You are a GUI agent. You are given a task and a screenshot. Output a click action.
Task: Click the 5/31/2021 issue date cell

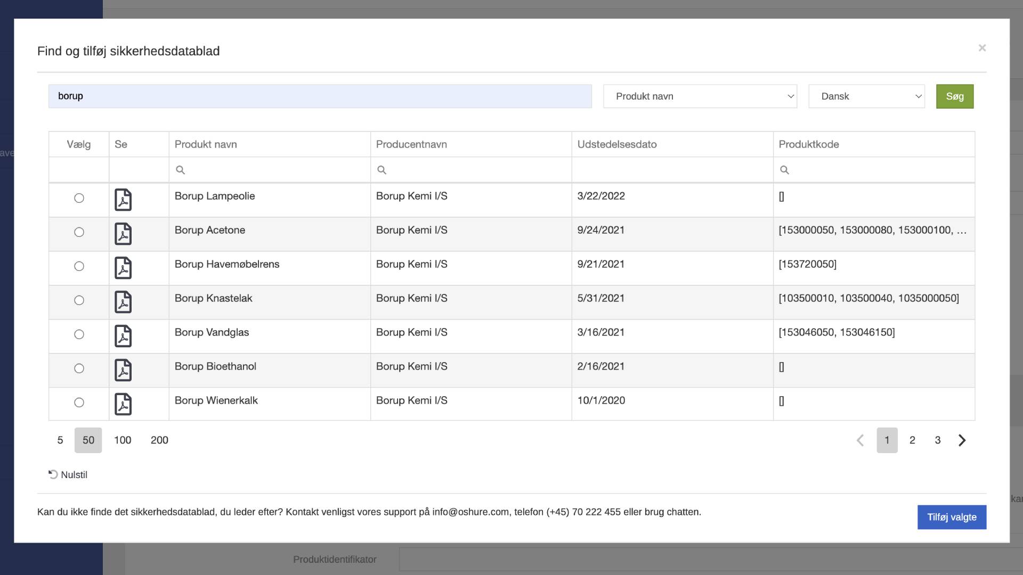click(672, 302)
